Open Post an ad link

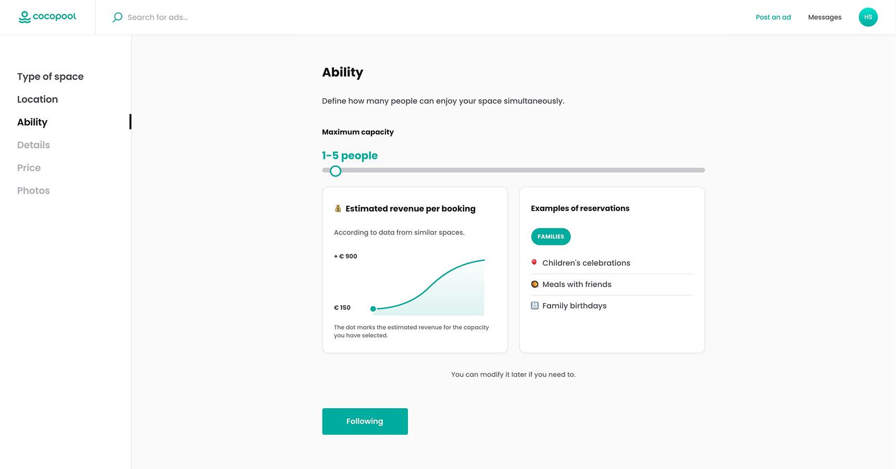point(773,17)
